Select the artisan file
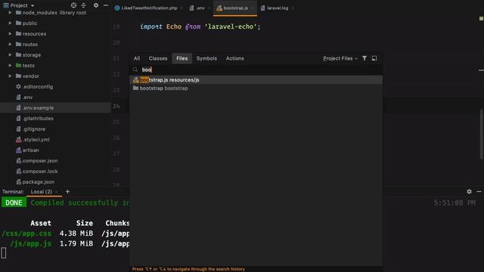The image size is (484, 272). pos(30,150)
